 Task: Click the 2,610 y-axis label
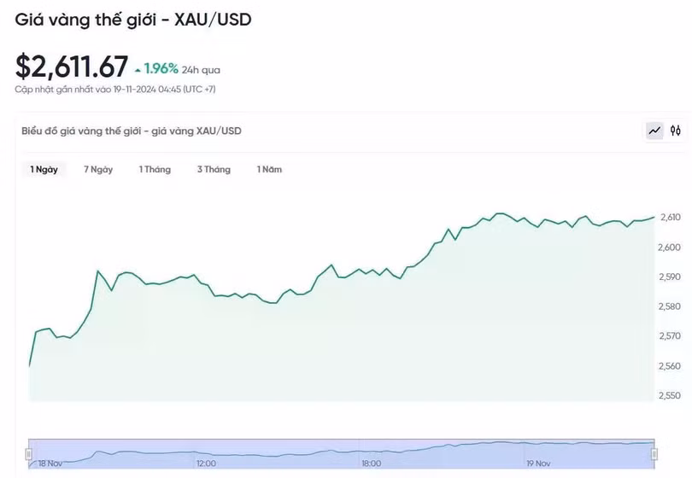pyautogui.click(x=669, y=218)
